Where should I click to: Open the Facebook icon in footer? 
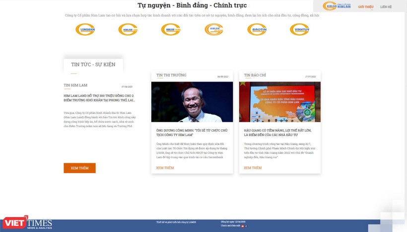point(246,226)
